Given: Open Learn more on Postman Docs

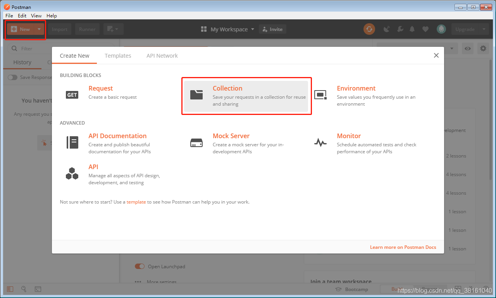Looking at the screenshot, I should click(403, 247).
